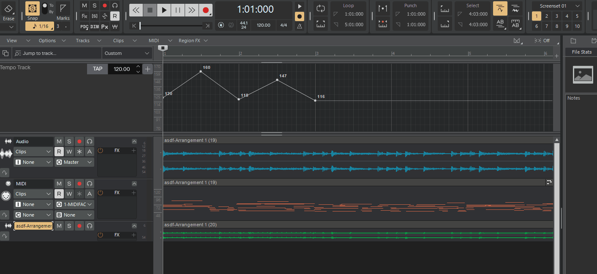This screenshot has width=597, height=274.
Task: Click the Play button in transport
Action: (x=164, y=10)
